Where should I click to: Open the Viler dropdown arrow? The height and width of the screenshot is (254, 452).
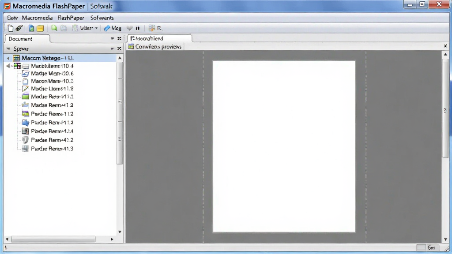(x=96, y=28)
